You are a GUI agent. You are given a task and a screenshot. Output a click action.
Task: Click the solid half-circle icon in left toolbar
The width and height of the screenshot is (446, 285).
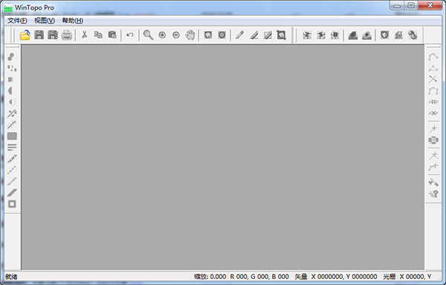[x=10, y=91]
